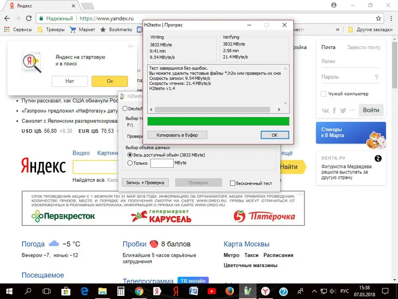Click Копировать в буфер button

pos(177,135)
